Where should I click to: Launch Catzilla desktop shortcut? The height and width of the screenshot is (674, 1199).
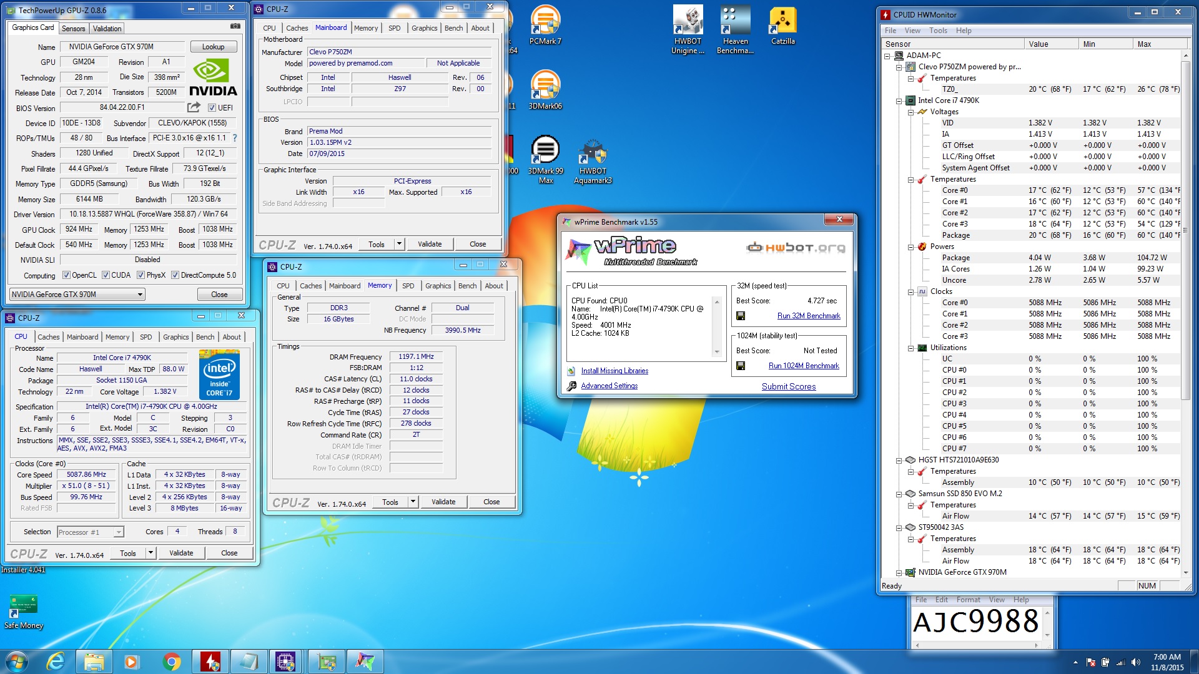point(782,25)
